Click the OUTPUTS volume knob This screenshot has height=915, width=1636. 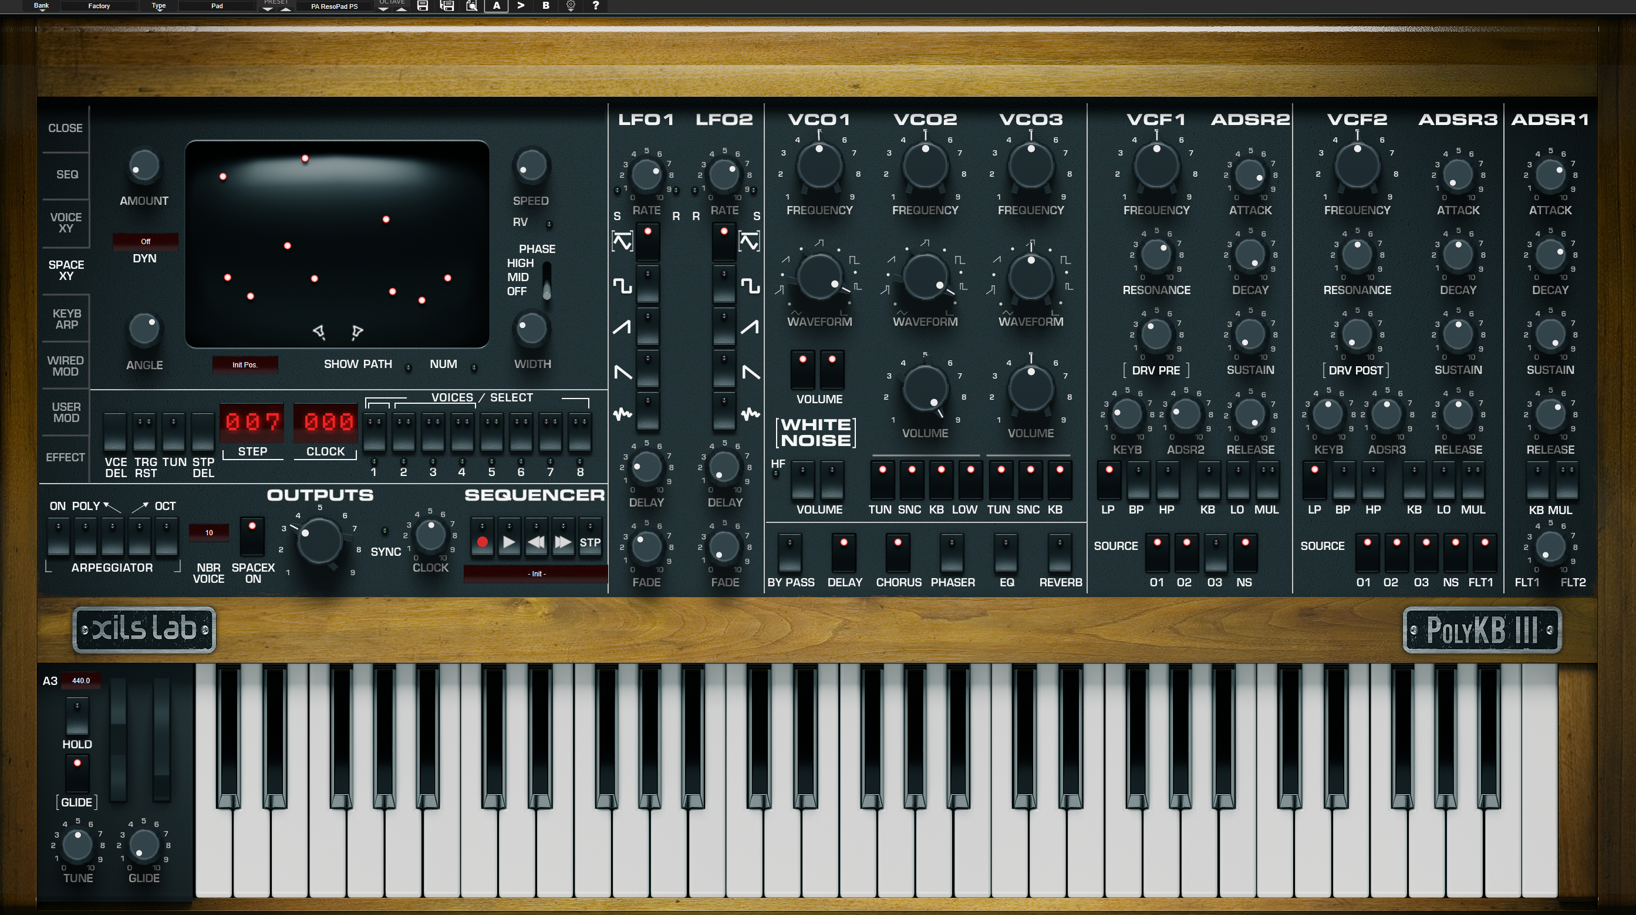[x=319, y=542]
